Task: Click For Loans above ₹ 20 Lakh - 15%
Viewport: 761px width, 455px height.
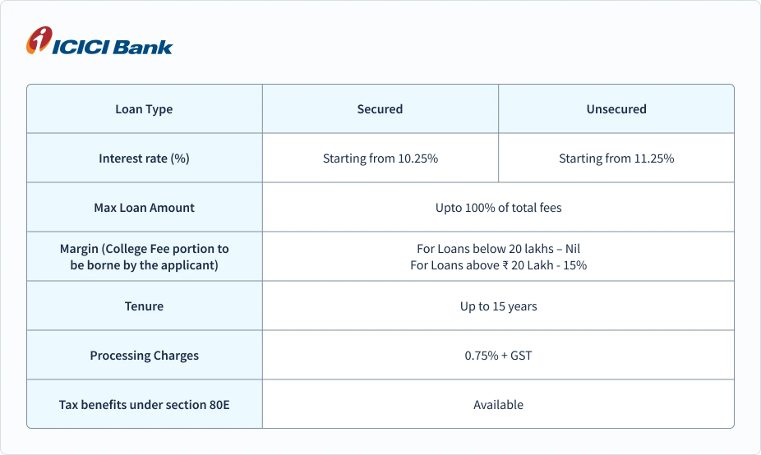Action: click(498, 265)
